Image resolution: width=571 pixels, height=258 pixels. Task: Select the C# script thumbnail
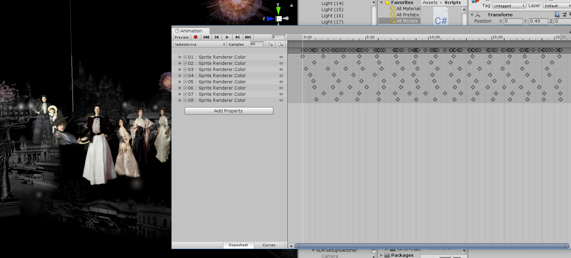(x=441, y=16)
